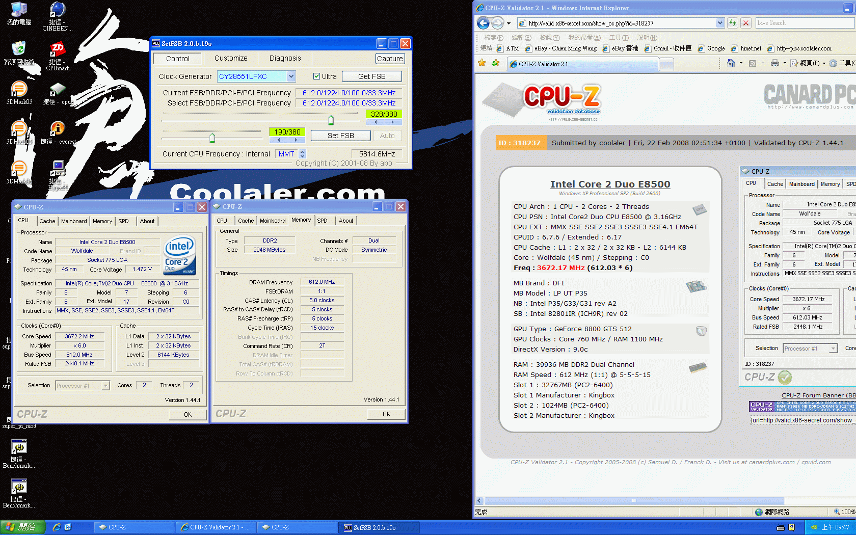Viewport: 856px width, 535px height.
Task: Click the empty new tab button in IE
Action: point(666,64)
